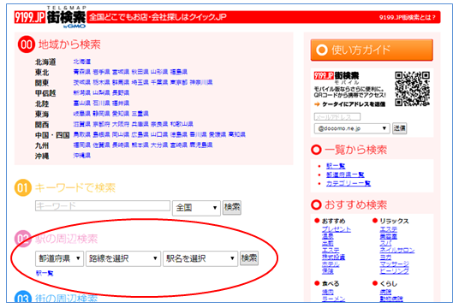Click 検索 next to 駅名を選択
Image resolution: width=465 pixels, height=308 pixels.
point(249,258)
